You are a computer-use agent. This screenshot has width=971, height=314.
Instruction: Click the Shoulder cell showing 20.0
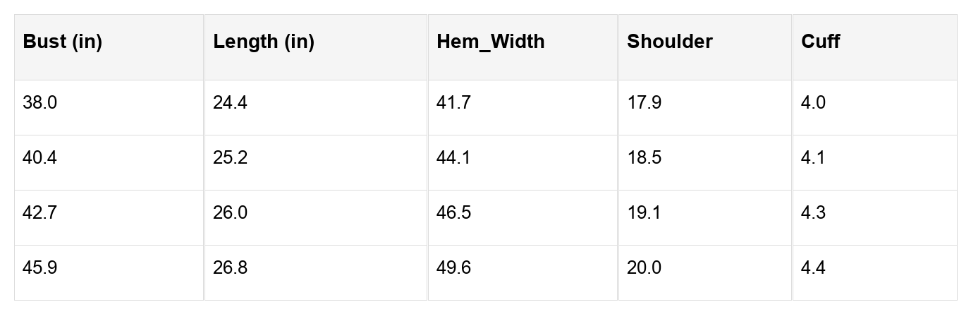645,268
